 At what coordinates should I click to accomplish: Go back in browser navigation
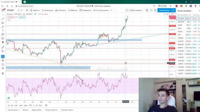click(3, 6)
